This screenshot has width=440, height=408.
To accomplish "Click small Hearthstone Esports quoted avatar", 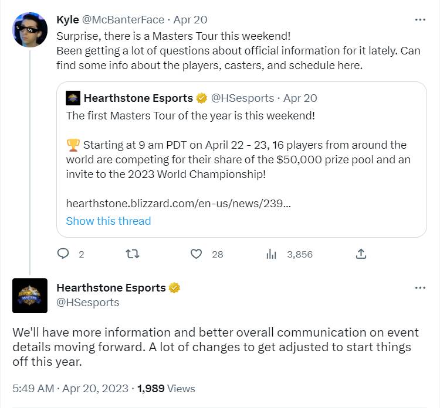I will point(73,98).
